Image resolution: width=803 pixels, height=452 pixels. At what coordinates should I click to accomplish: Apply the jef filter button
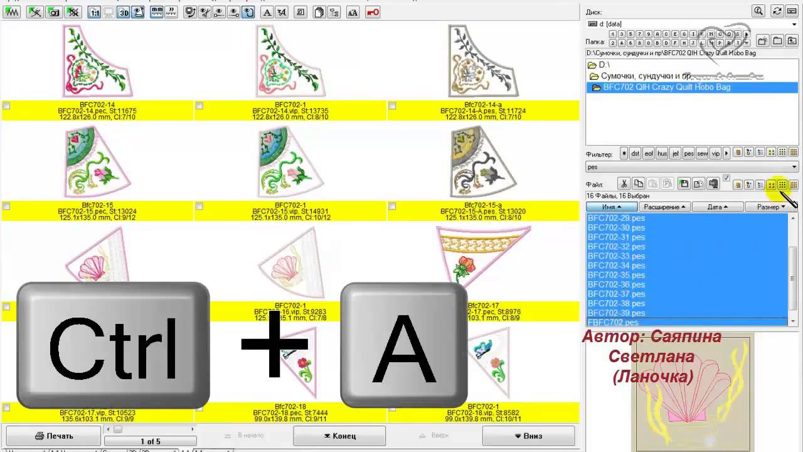click(x=676, y=153)
